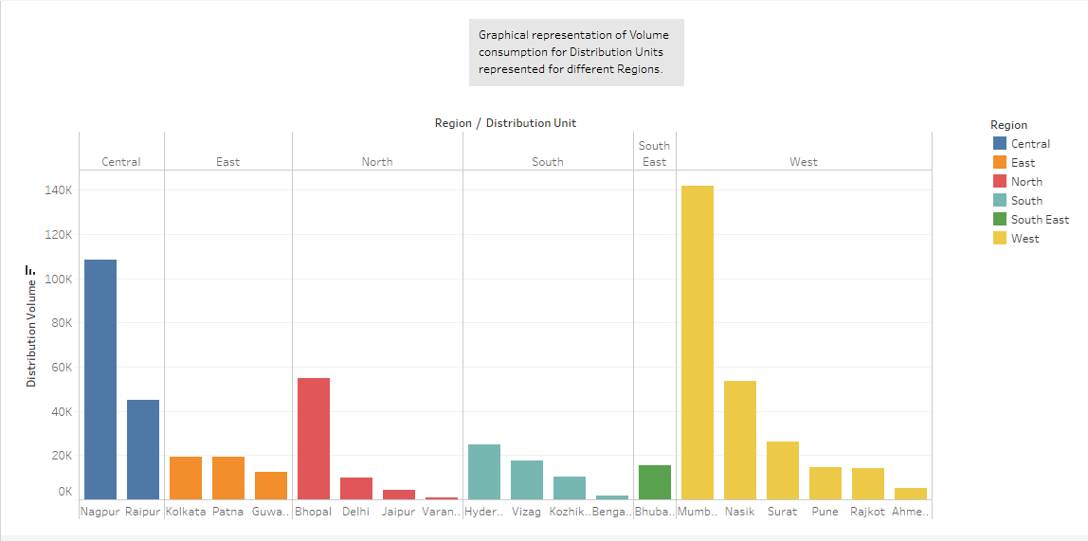Click the Distribution Volume axis title
Screen dimensions: 1088x541
point(31,334)
